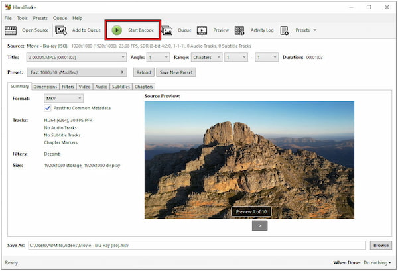Open the When Done Do nothing dropdown

pos(377,262)
